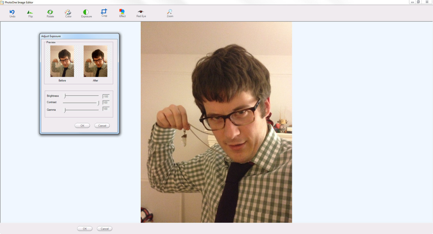Activate the Crop tool

click(104, 12)
